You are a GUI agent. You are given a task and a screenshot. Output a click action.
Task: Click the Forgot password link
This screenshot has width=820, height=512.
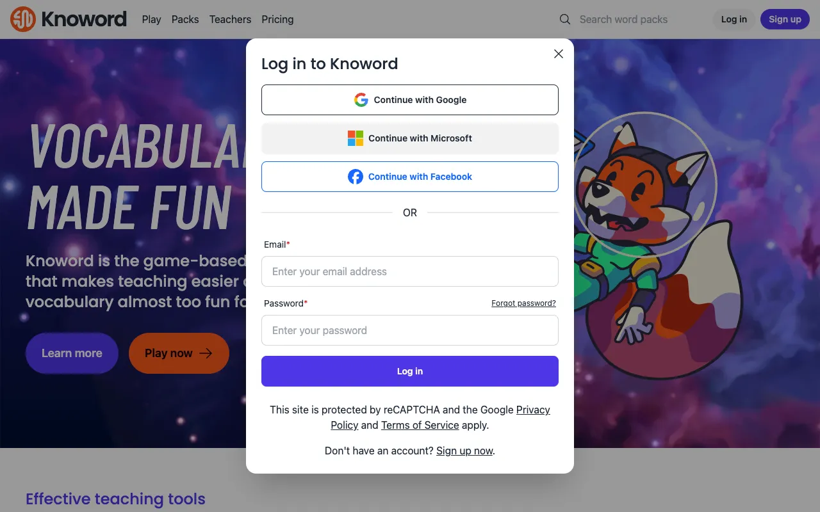point(523,303)
